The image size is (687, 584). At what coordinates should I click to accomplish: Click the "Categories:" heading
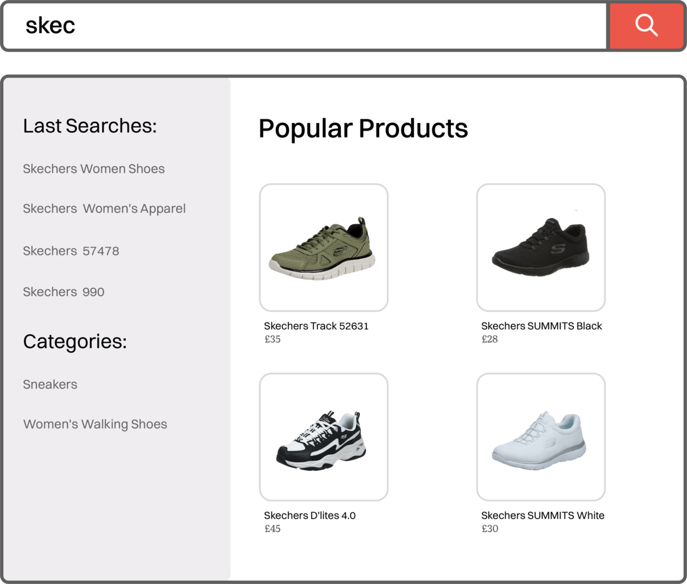pyautogui.click(x=75, y=342)
